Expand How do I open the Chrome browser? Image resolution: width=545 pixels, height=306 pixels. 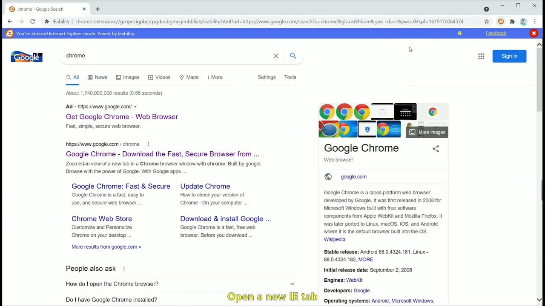[x=181, y=284]
